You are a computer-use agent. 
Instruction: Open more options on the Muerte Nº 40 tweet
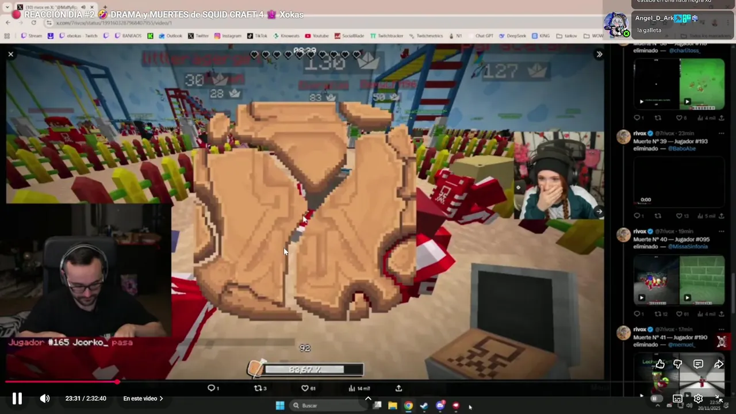(x=722, y=232)
